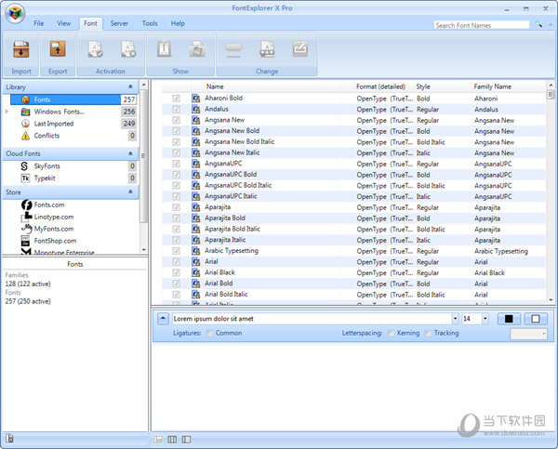
Task: Select the Font ribbon tab
Action: click(x=90, y=23)
